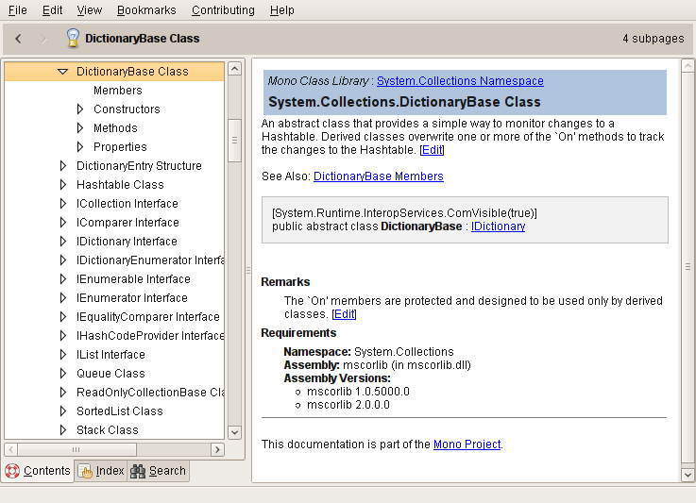The height and width of the screenshot is (503, 696).
Task: Click the lifebuoy icon on Contents tab
Action: point(12,471)
